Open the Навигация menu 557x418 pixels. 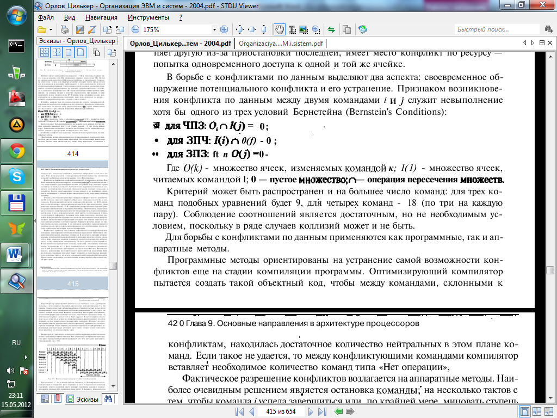(101, 17)
